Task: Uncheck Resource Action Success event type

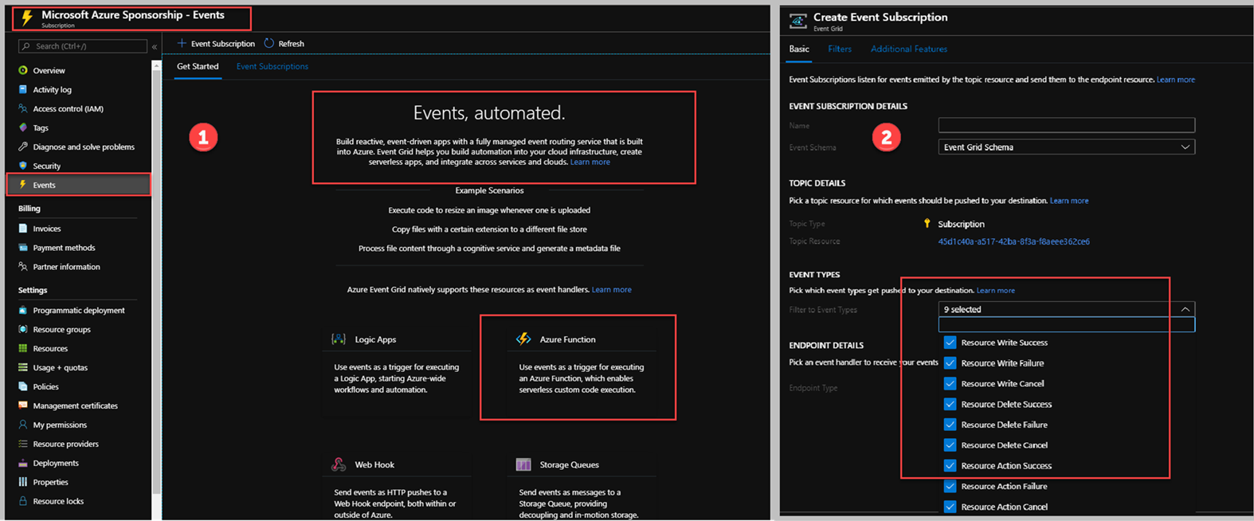Action: coord(950,466)
